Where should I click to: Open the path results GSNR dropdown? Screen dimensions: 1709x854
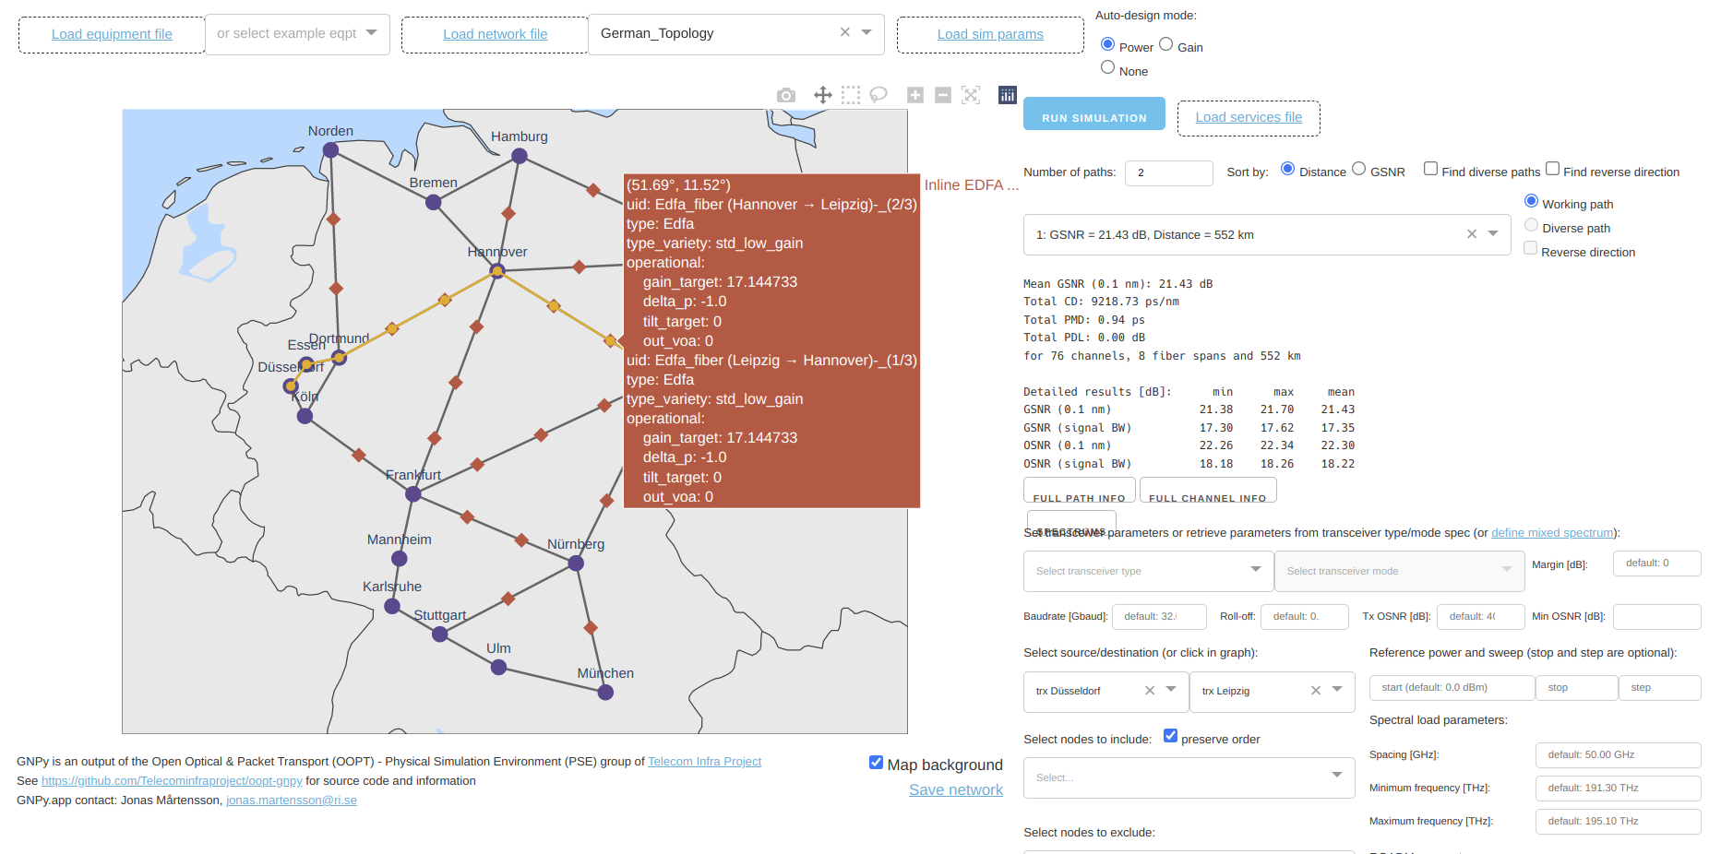[1492, 234]
